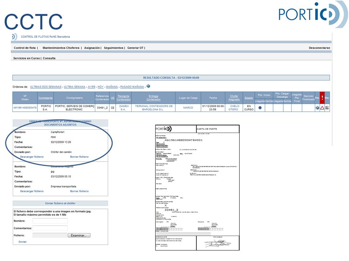Click the date 01/12/2009 00:00-23:59 cell
This screenshot has width=349, height=261.
tap(213, 108)
